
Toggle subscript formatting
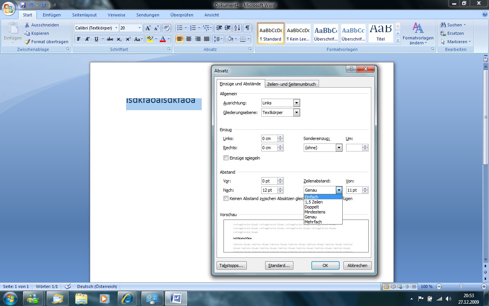[119, 39]
